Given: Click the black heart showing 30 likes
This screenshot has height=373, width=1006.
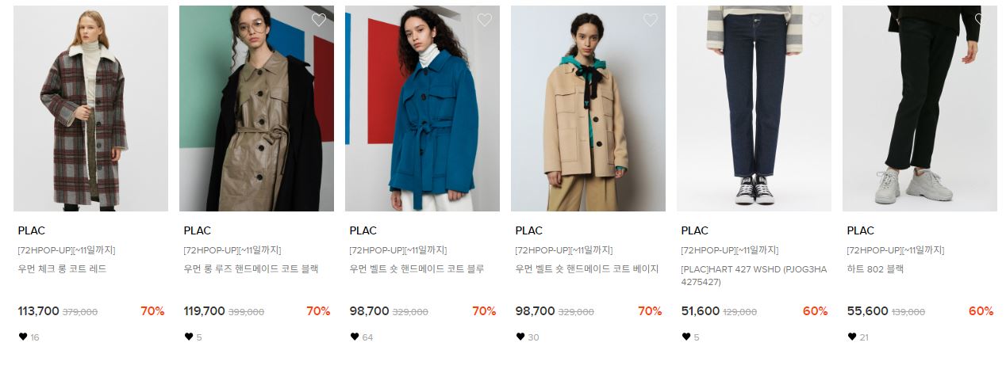Looking at the screenshot, I should click(520, 337).
